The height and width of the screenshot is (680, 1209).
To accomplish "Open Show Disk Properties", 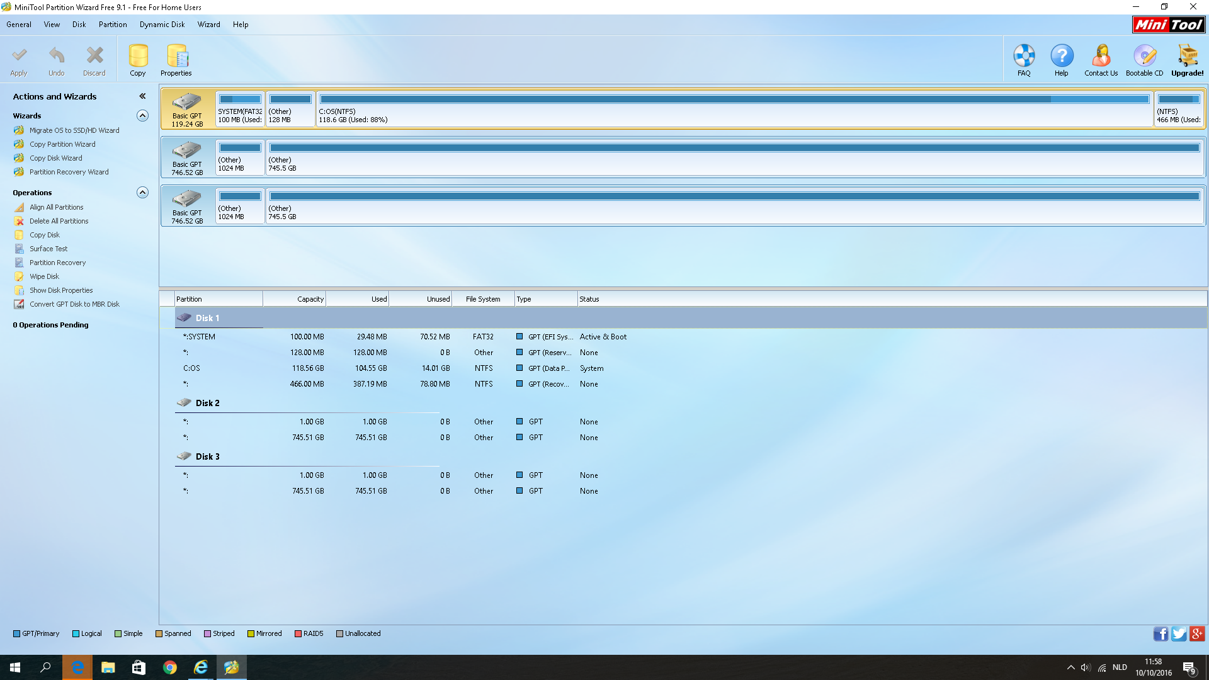I will point(61,290).
